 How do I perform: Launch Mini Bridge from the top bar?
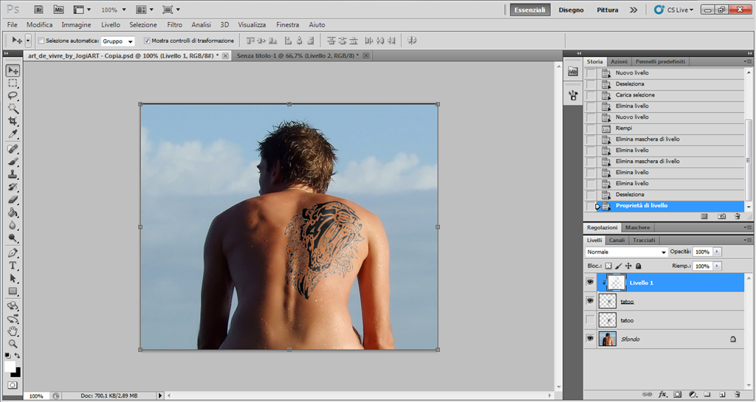click(x=58, y=10)
